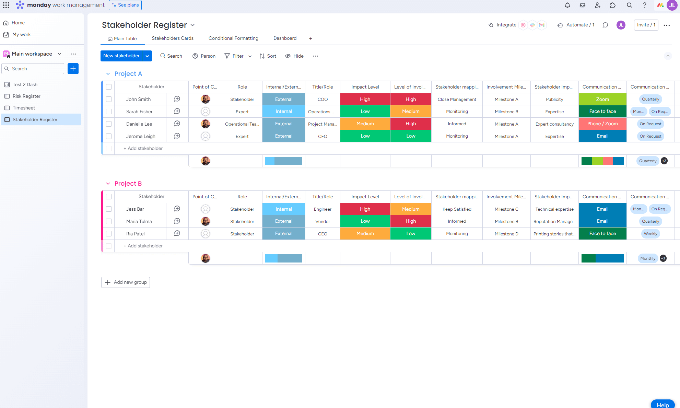Select all rows in Project A header checkbox
Image resolution: width=680 pixels, height=408 pixels.
109,87
